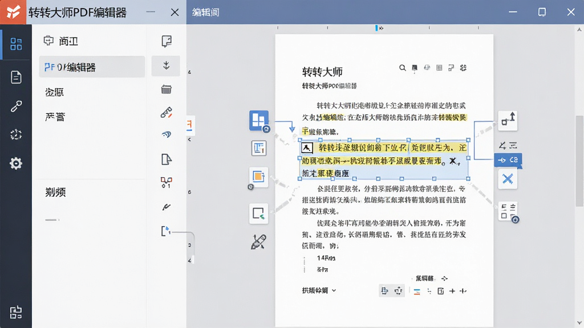Select the first left panel item with monitor icon
The width and height of the screenshot is (584, 328).
click(x=62, y=41)
